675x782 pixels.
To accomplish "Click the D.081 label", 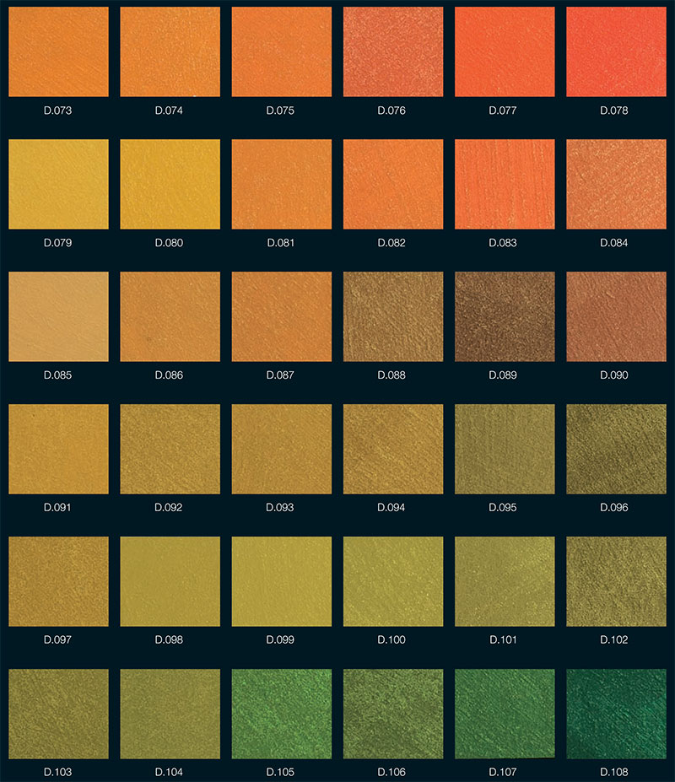I will (x=280, y=243).
